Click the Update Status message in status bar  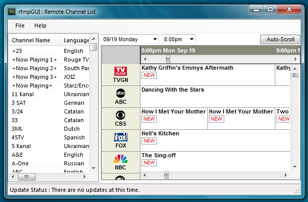(x=75, y=190)
